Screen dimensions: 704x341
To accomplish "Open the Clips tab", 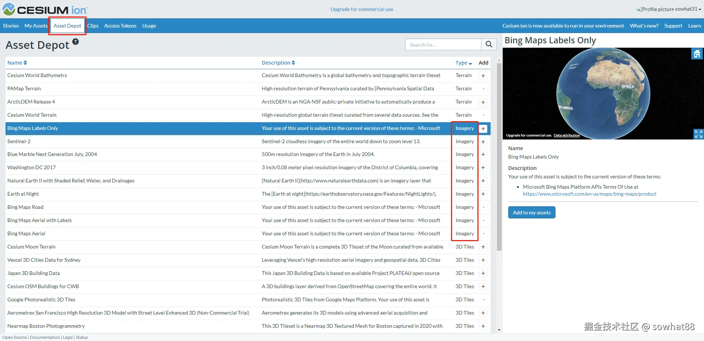I will tap(93, 26).
